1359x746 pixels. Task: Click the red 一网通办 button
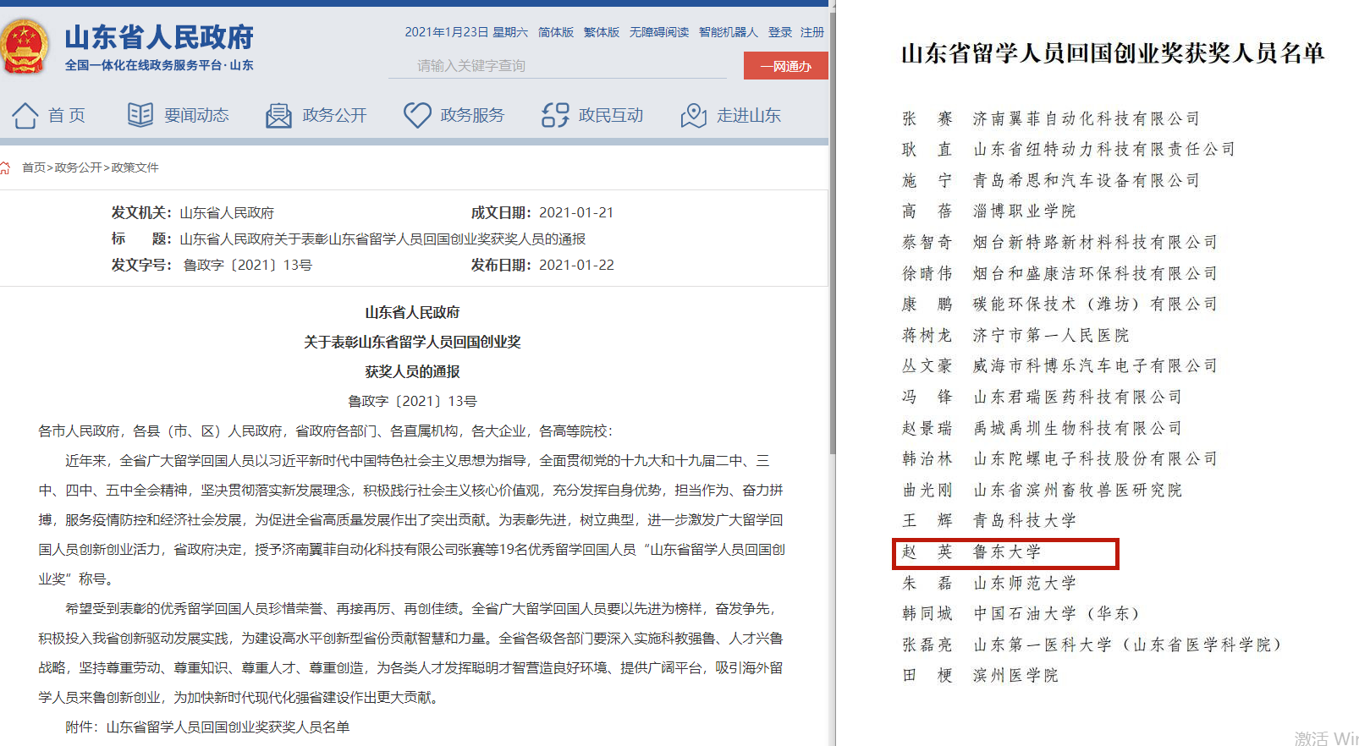pyautogui.click(x=786, y=66)
